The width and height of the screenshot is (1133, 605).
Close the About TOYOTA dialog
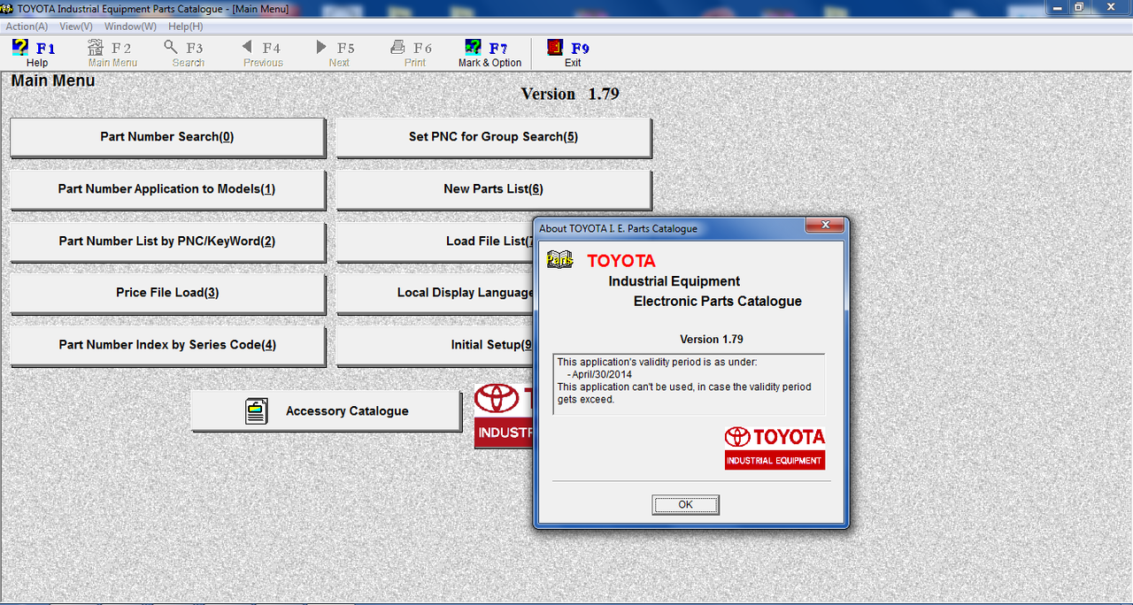[824, 226]
